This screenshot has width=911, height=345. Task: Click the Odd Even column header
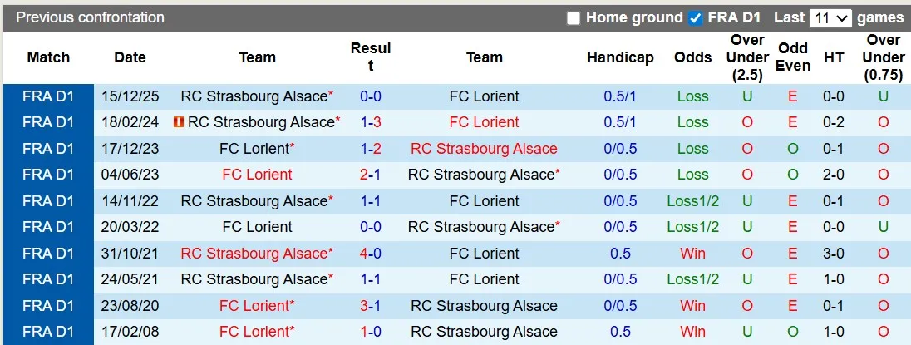(x=793, y=57)
